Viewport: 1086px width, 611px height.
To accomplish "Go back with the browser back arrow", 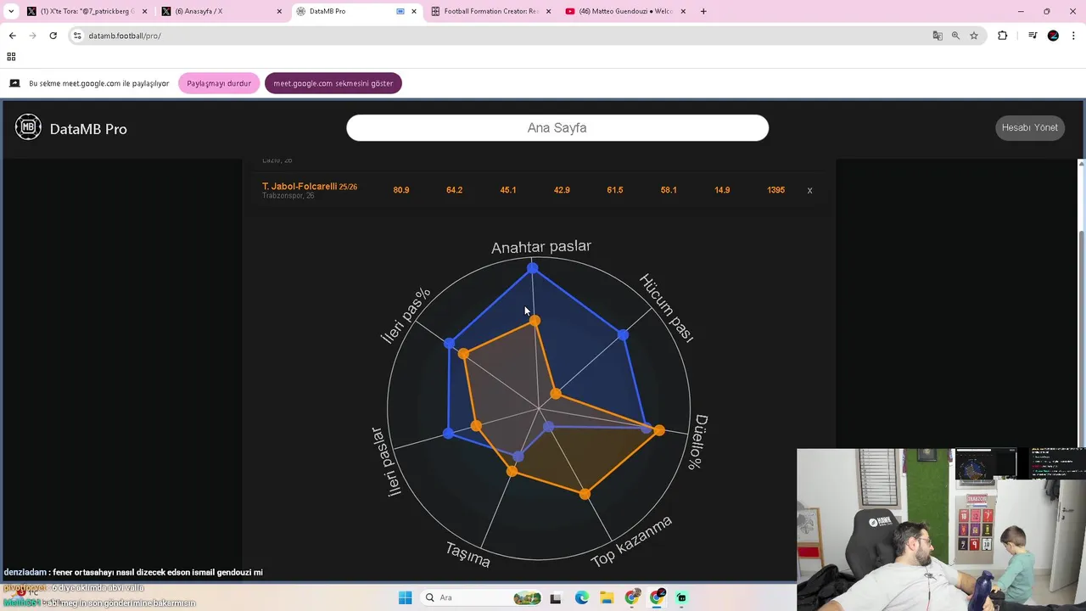I will 12,36.
